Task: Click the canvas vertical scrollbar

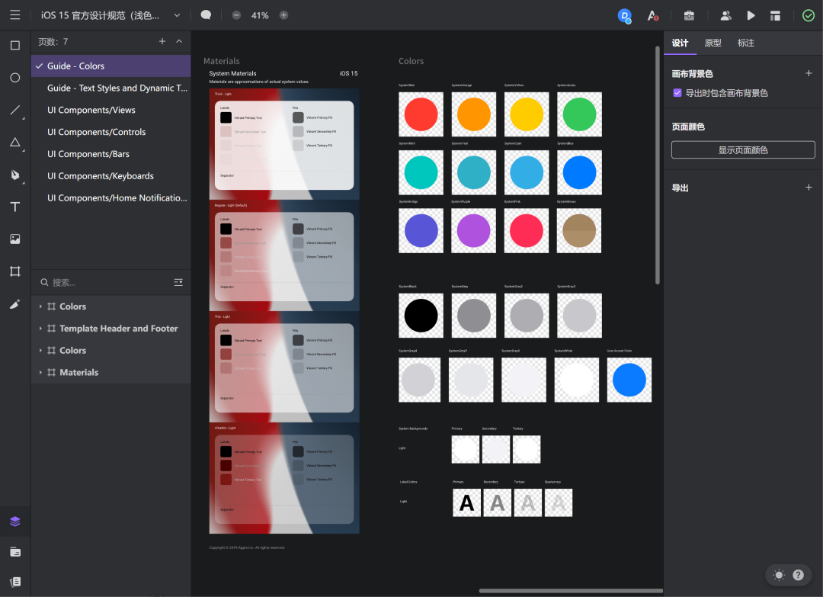Action: click(x=657, y=165)
